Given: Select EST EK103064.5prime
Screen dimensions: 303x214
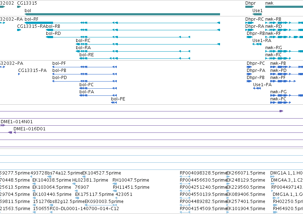Looking at the screenshot, I should [x=52, y=187].
